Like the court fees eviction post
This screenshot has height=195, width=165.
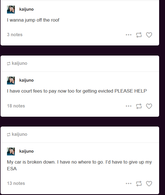(x=149, y=106)
